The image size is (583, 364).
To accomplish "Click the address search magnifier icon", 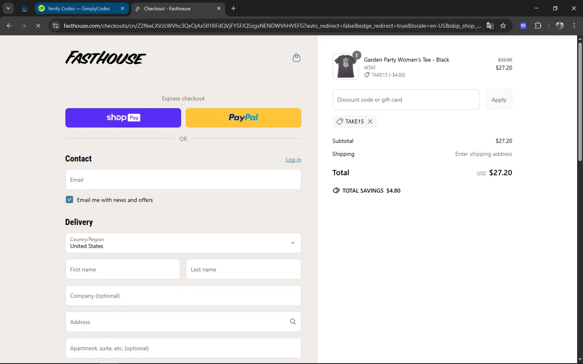I will click(x=293, y=322).
